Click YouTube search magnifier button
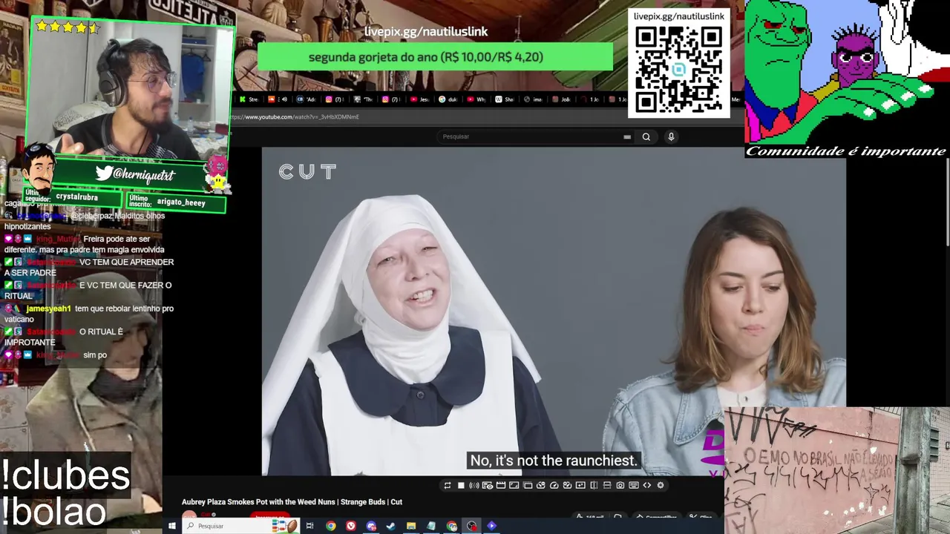The image size is (950, 534). click(x=646, y=136)
